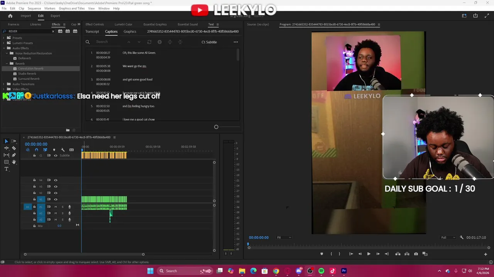Image resolution: width=494 pixels, height=277 pixels.
Task: Switch to the Graphics tab in Text panel
Action: coord(130,32)
